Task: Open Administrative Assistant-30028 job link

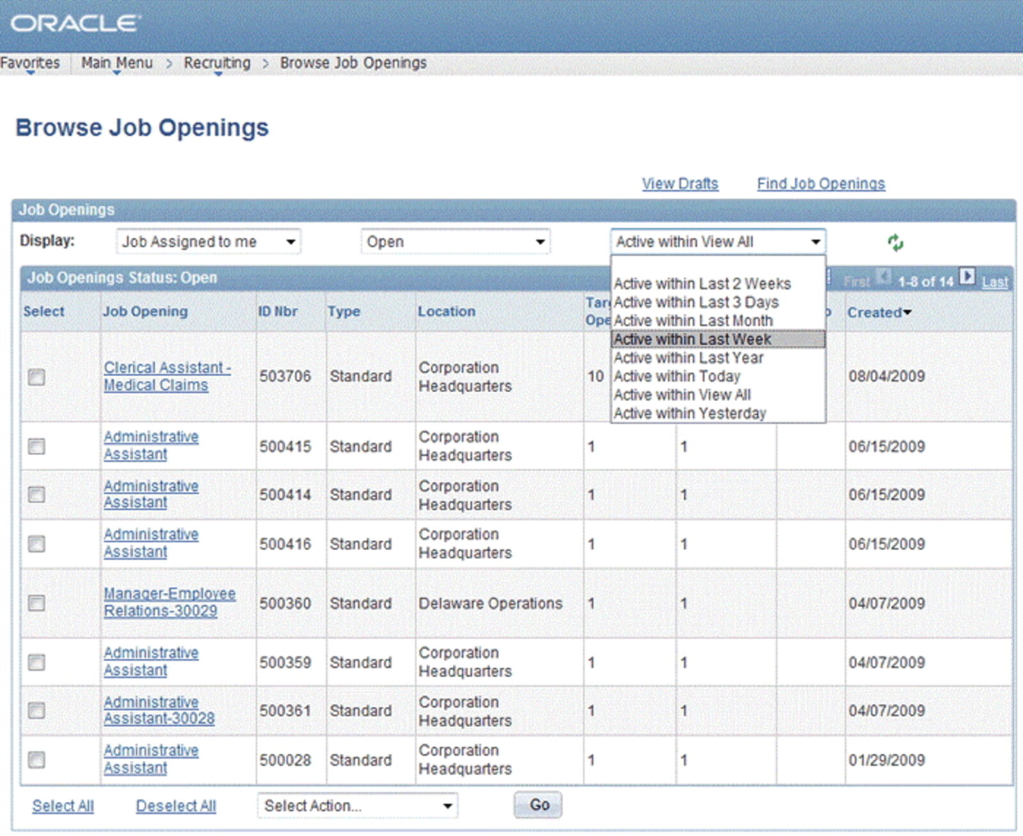Action: point(159,710)
